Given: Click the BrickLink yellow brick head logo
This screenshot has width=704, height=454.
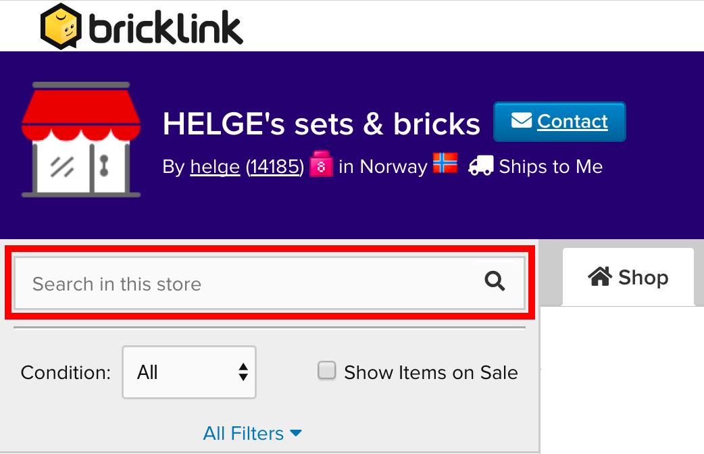Looking at the screenshot, I should pos(61,26).
